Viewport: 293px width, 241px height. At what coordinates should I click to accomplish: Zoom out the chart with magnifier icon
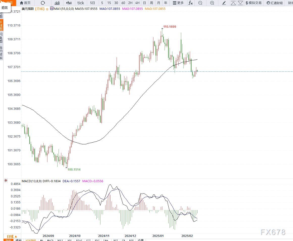200,3
